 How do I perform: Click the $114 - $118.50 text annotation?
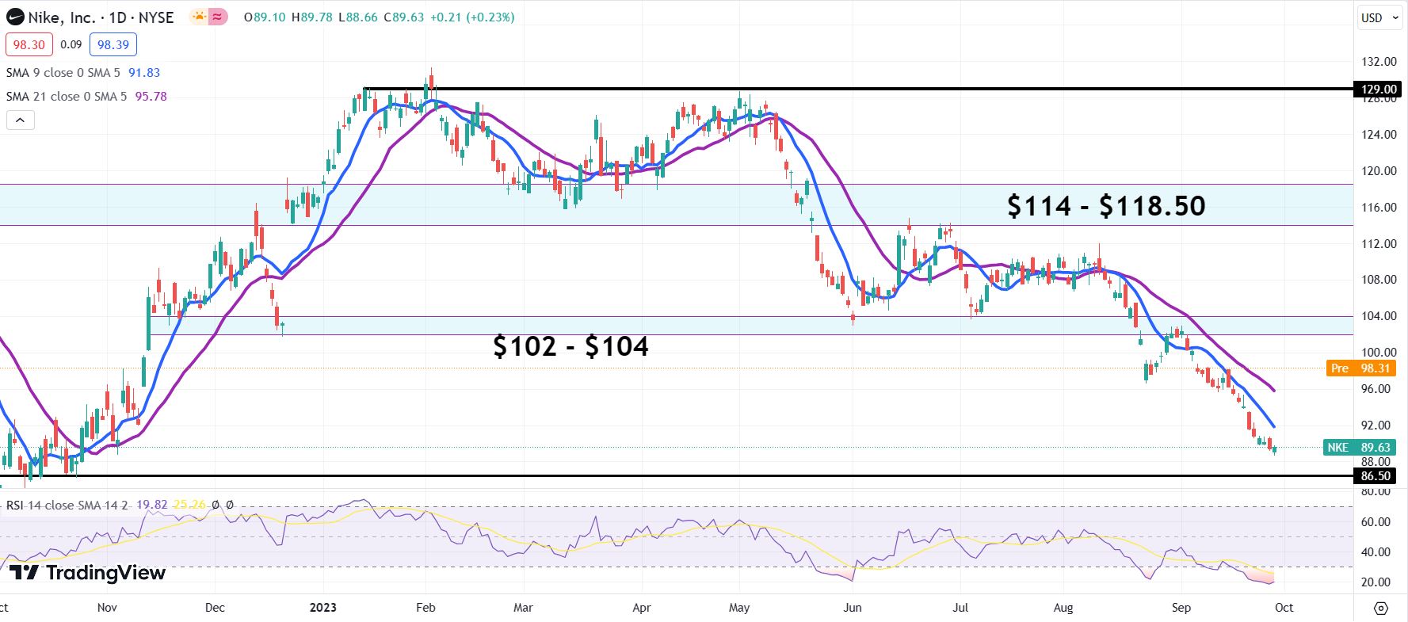pos(1105,206)
